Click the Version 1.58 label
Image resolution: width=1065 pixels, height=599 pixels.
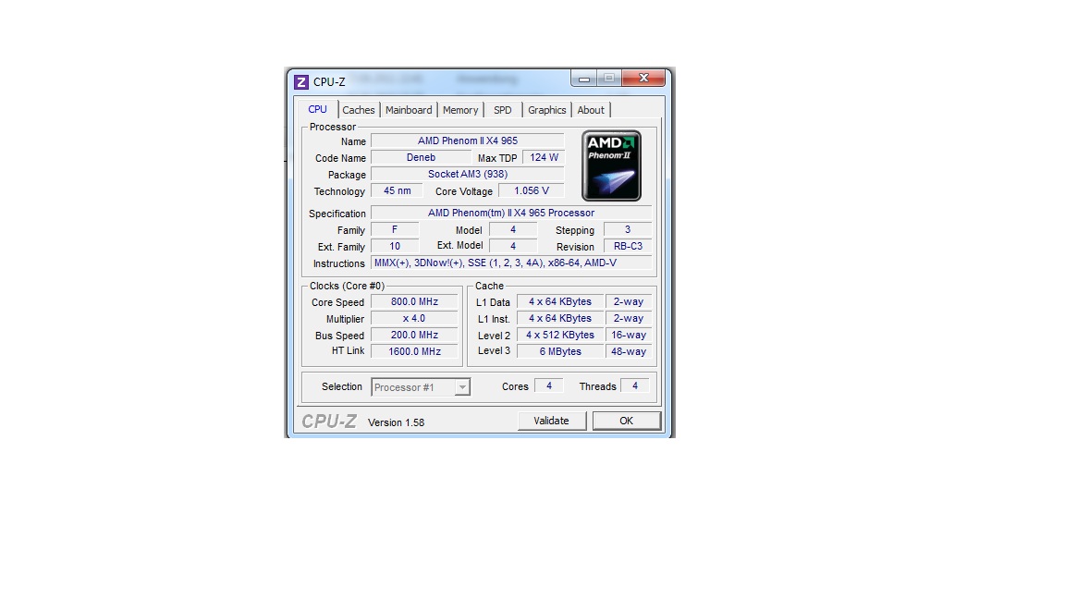396,422
